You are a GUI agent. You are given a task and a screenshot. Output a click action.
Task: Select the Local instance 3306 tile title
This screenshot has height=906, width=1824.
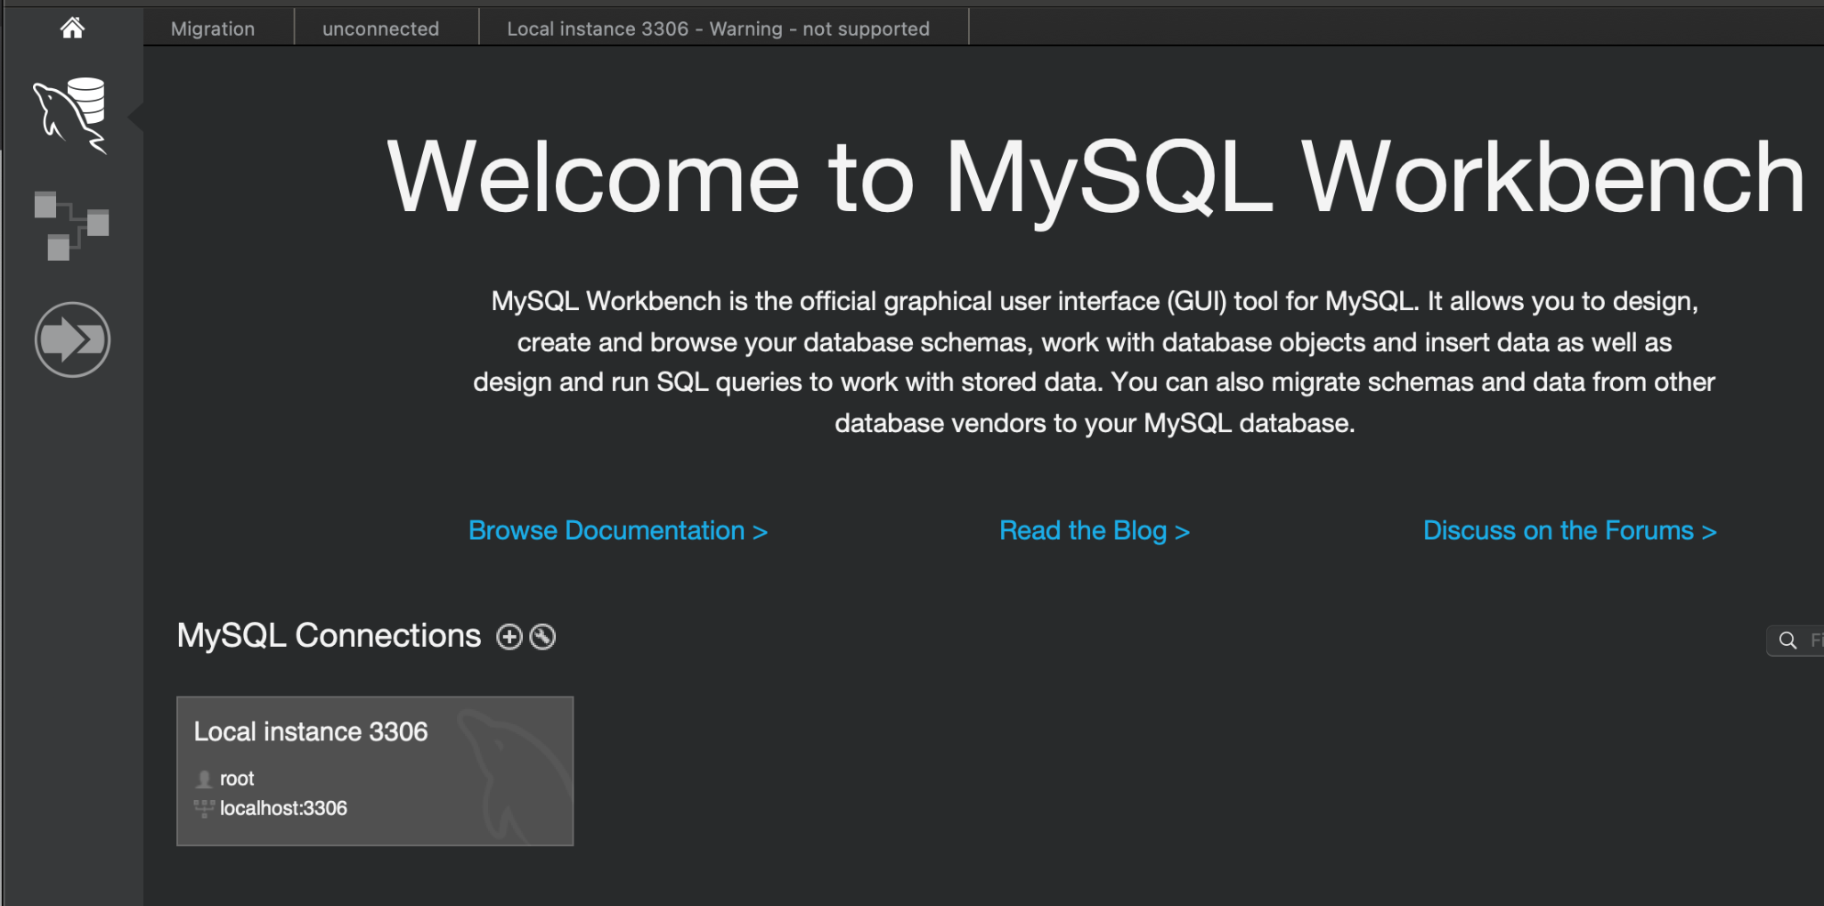[311, 731]
